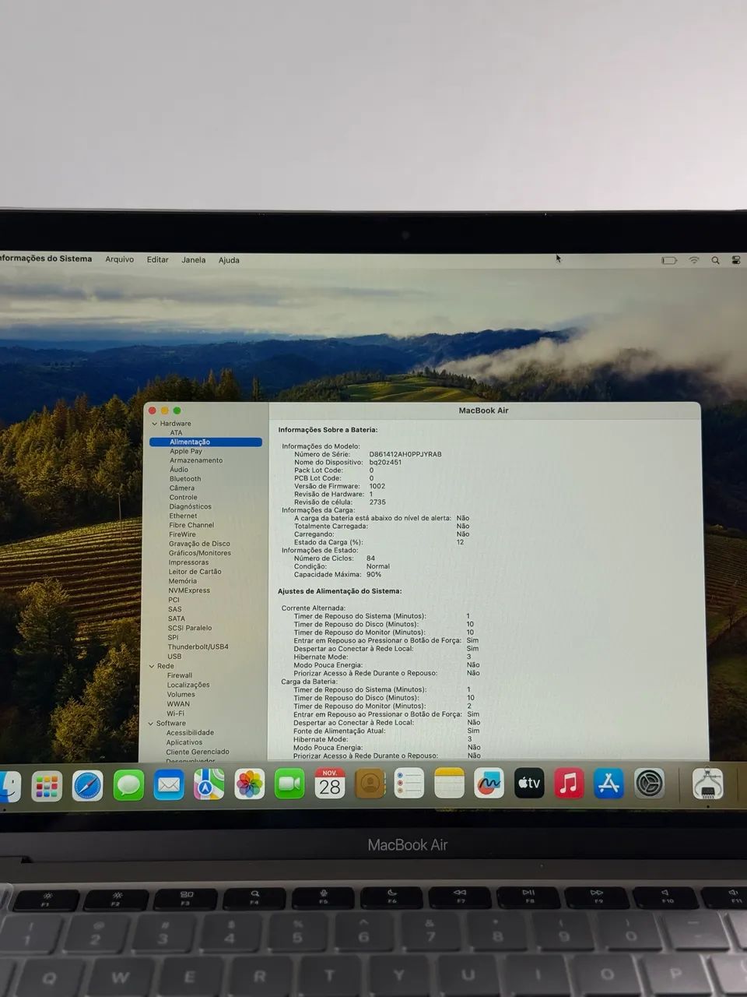Select the Câmera entry in the sidebar
This screenshot has height=997, width=747.
[x=181, y=488]
